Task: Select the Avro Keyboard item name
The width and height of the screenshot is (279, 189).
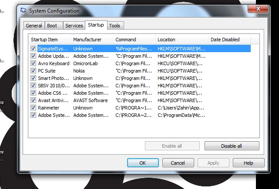Action: pos(54,63)
